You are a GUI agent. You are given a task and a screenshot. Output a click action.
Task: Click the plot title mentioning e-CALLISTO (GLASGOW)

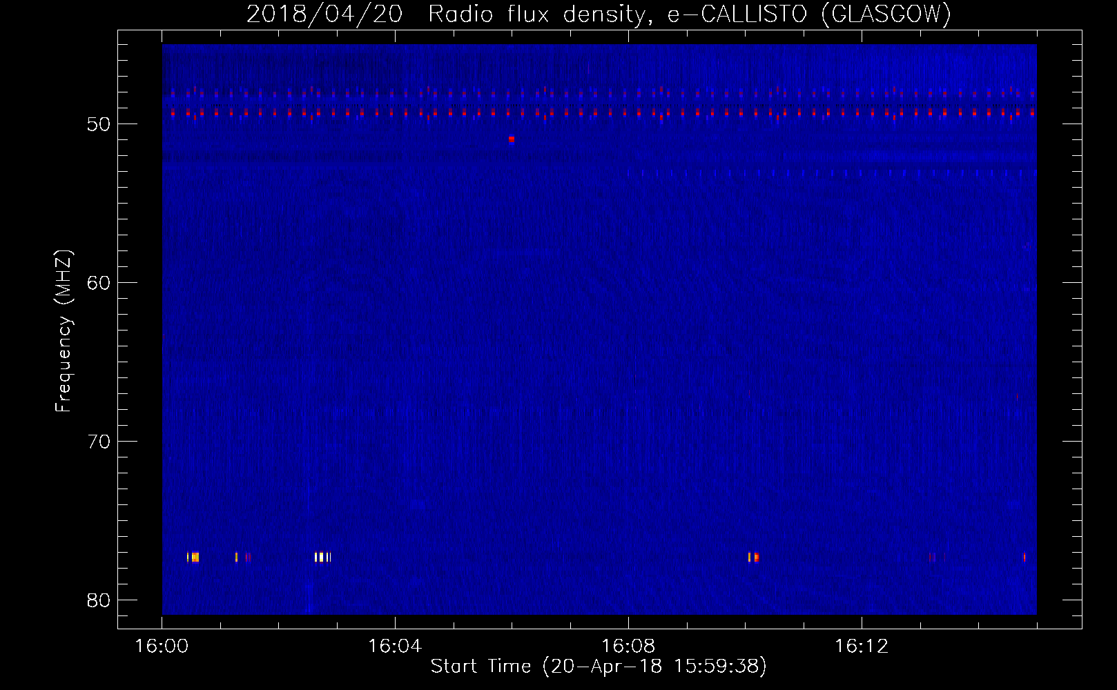599,14
